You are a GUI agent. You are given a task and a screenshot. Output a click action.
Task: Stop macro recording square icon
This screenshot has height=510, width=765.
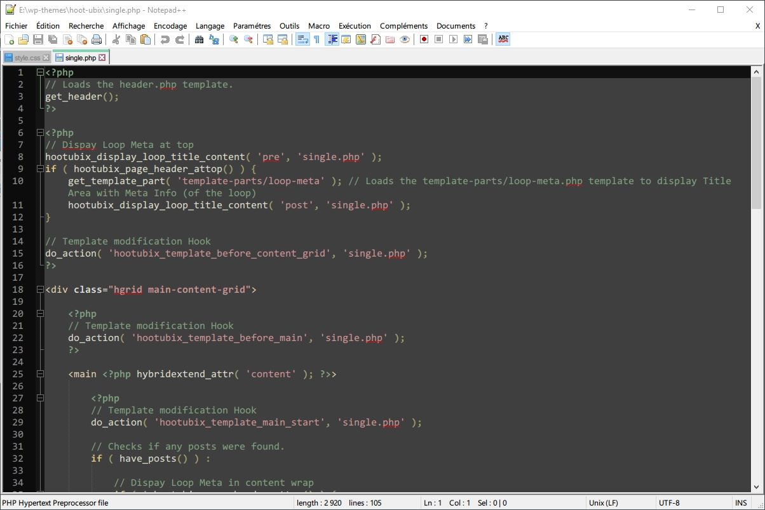[x=438, y=39]
